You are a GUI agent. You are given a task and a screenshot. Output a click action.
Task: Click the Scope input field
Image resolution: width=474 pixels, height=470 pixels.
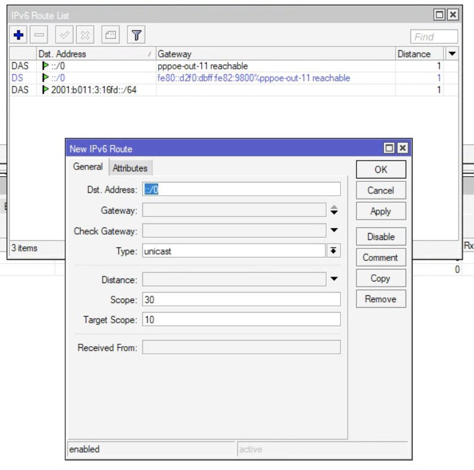click(241, 299)
